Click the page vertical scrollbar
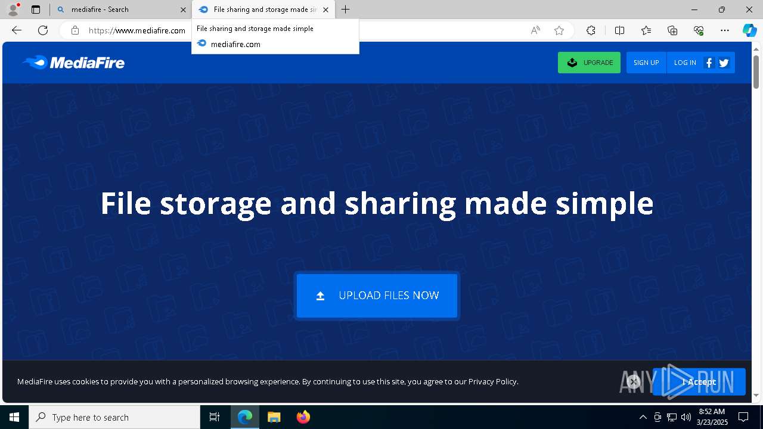Image resolution: width=763 pixels, height=429 pixels. (756, 72)
